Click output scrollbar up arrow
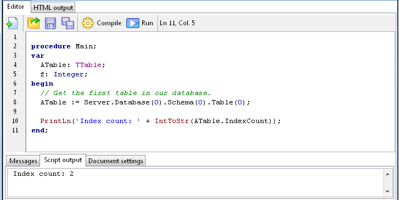Screen dimensions: 399x200 tap(387, 174)
